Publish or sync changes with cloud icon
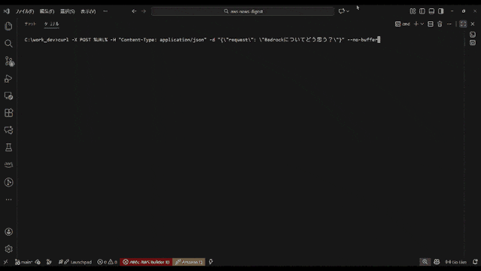The image size is (481, 271). tap(38, 262)
